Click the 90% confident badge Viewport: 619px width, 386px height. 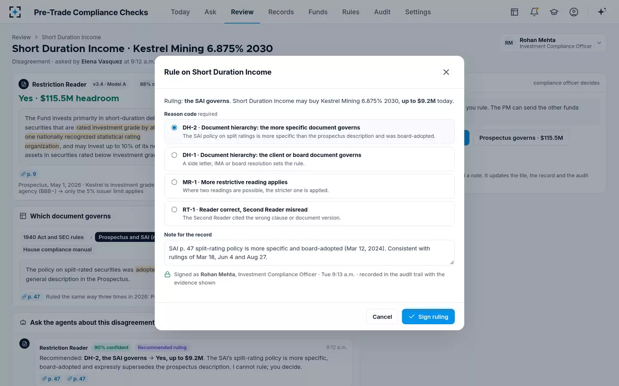click(111, 347)
